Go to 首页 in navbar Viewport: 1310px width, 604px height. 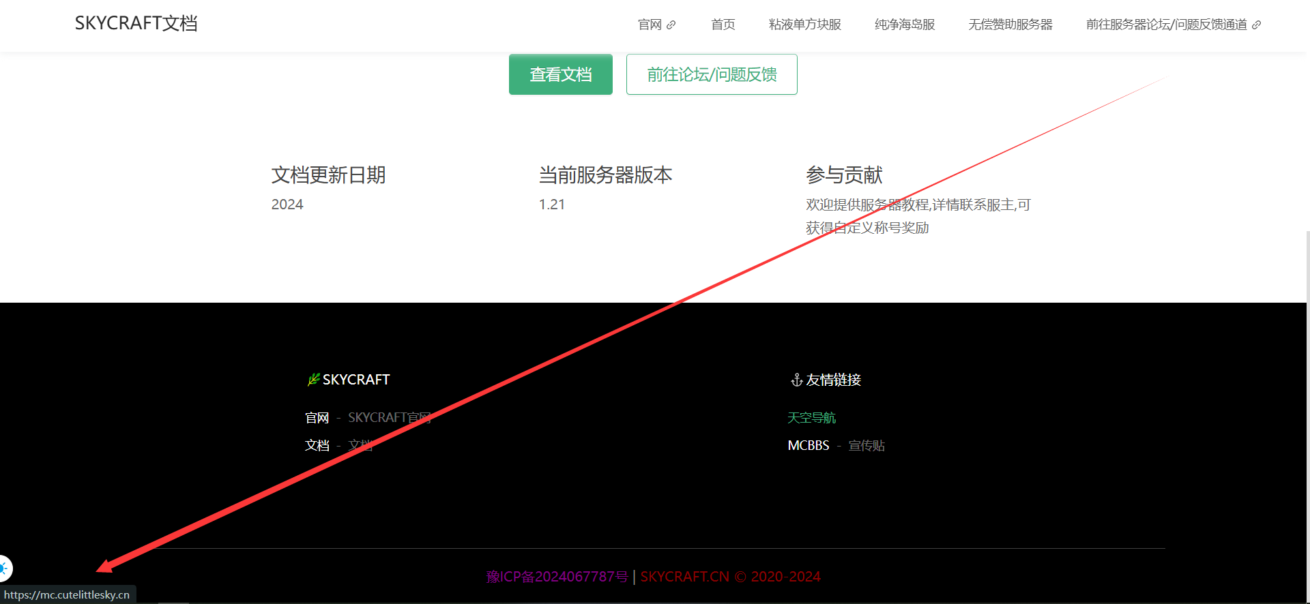[723, 25]
